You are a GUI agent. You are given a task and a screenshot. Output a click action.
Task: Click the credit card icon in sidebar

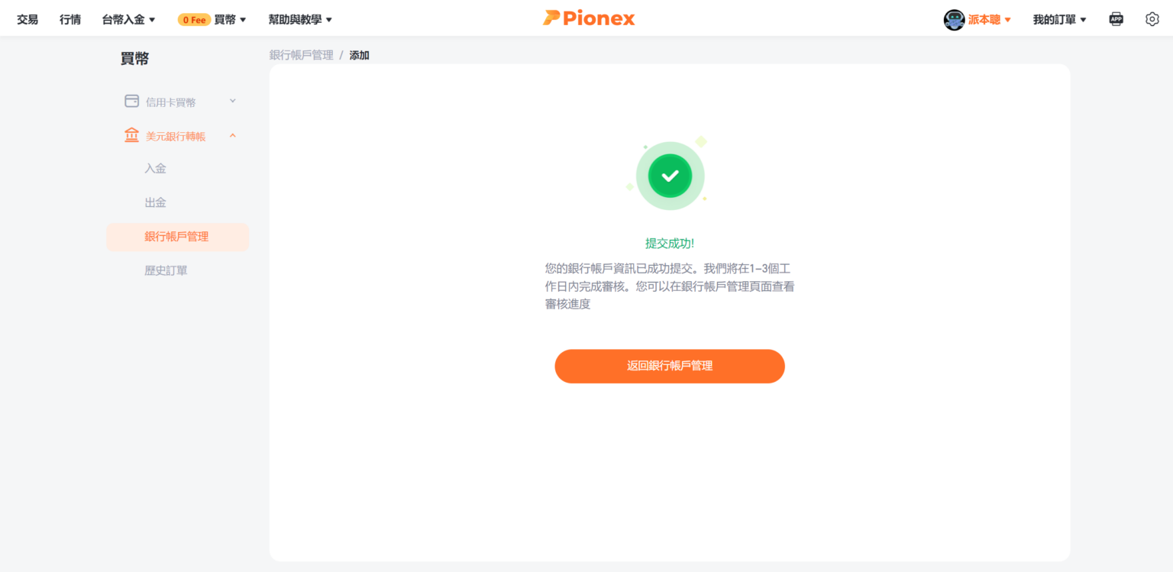point(131,102)
